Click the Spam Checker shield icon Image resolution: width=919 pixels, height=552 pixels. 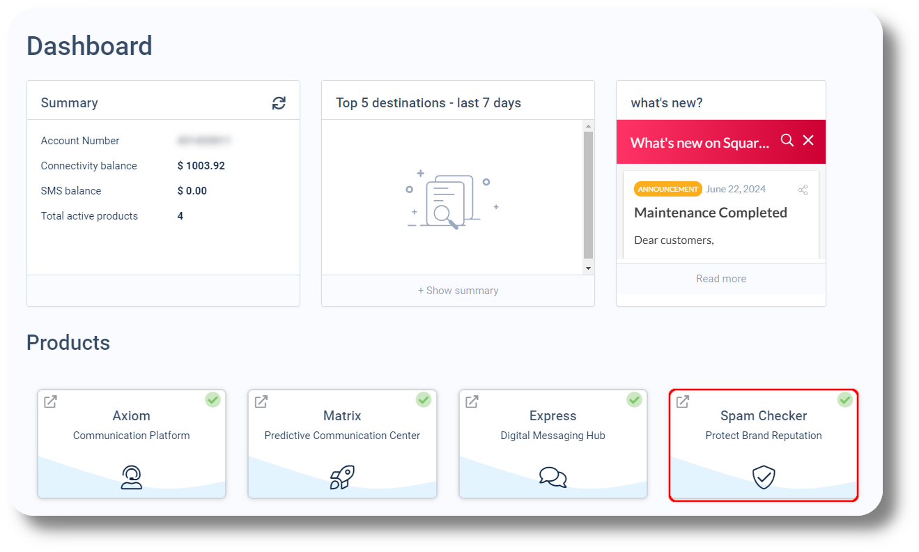(764, 477)
